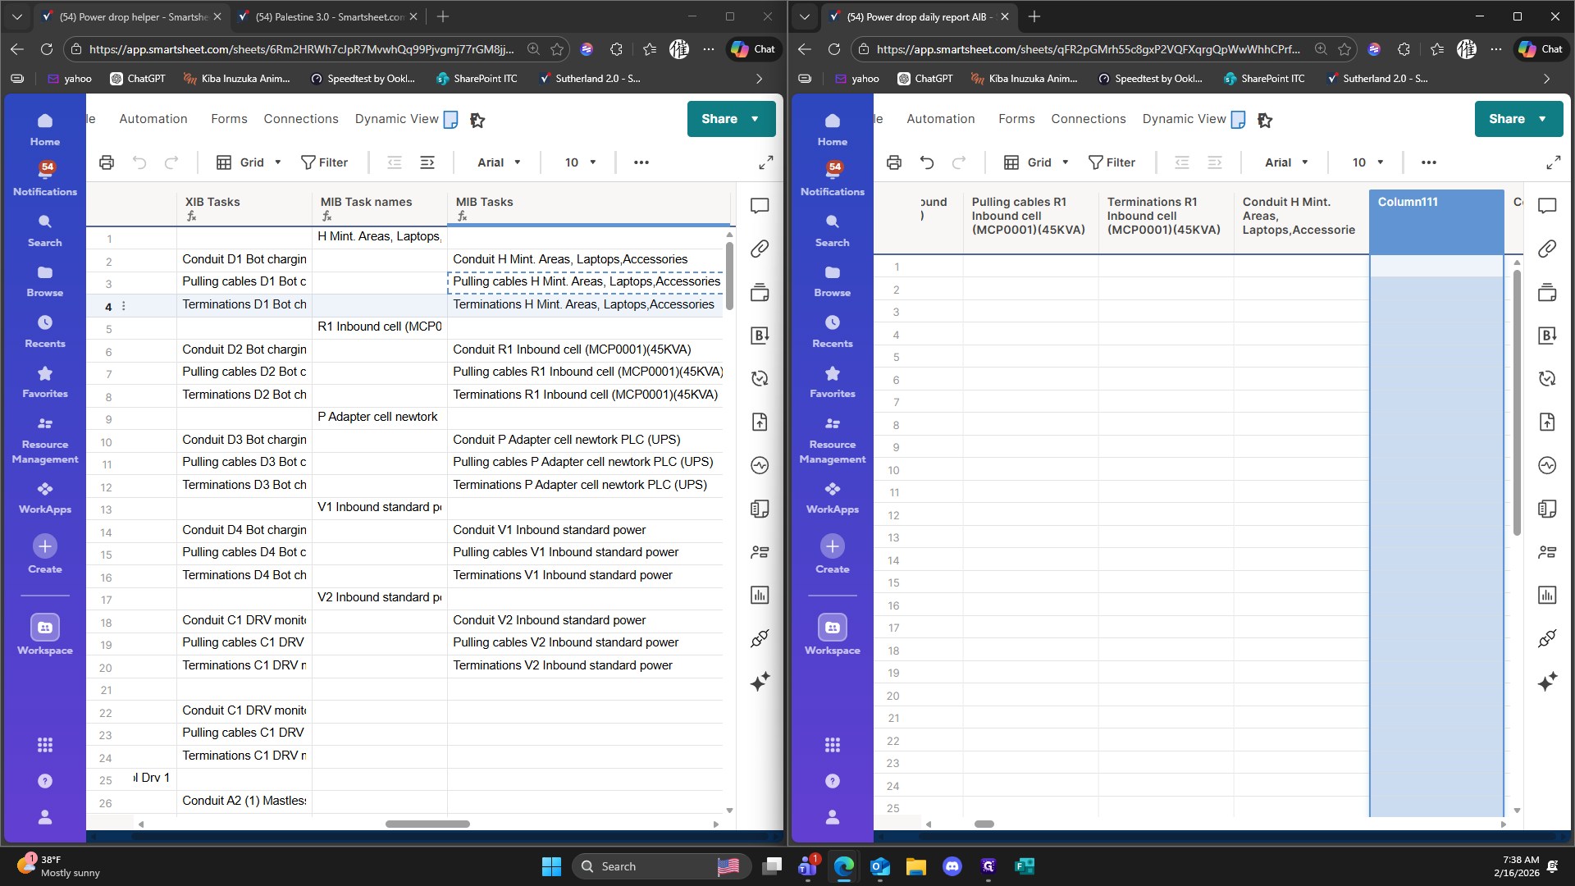Toggle full screen expand arrows in right sheet
The width and height of the screenshot is (1575, 886).
(1554, 162)
